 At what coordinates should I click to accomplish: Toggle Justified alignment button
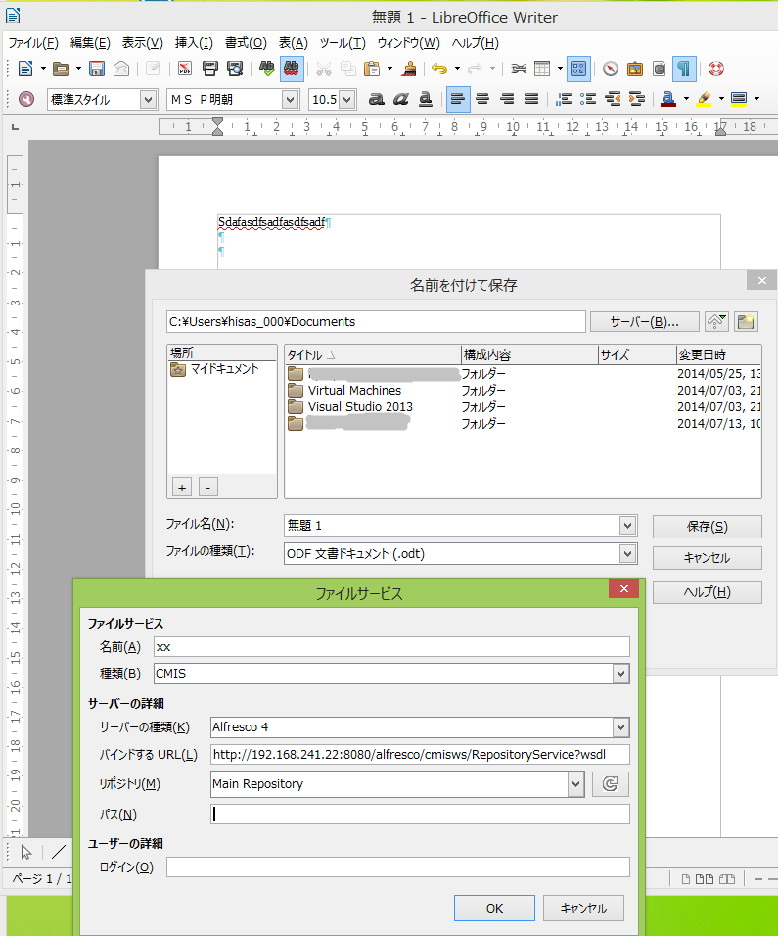click(531, 99)
